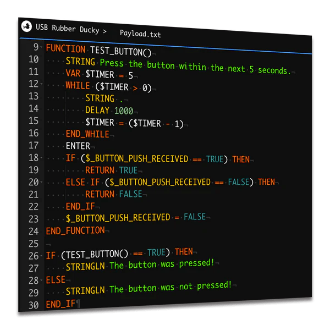Select the Payload.txt tab
Viewport: 330px width, 330px height.
140,34
